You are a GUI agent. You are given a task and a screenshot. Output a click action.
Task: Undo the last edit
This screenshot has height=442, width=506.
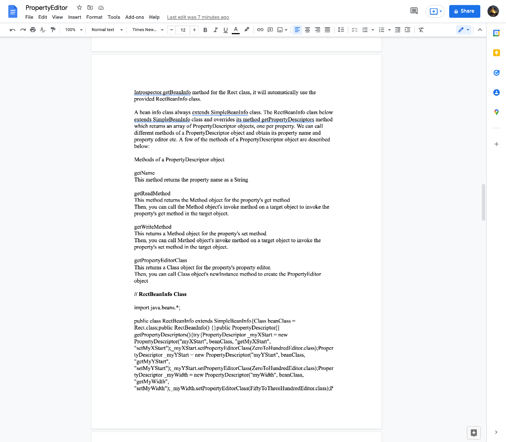(12, 30)
